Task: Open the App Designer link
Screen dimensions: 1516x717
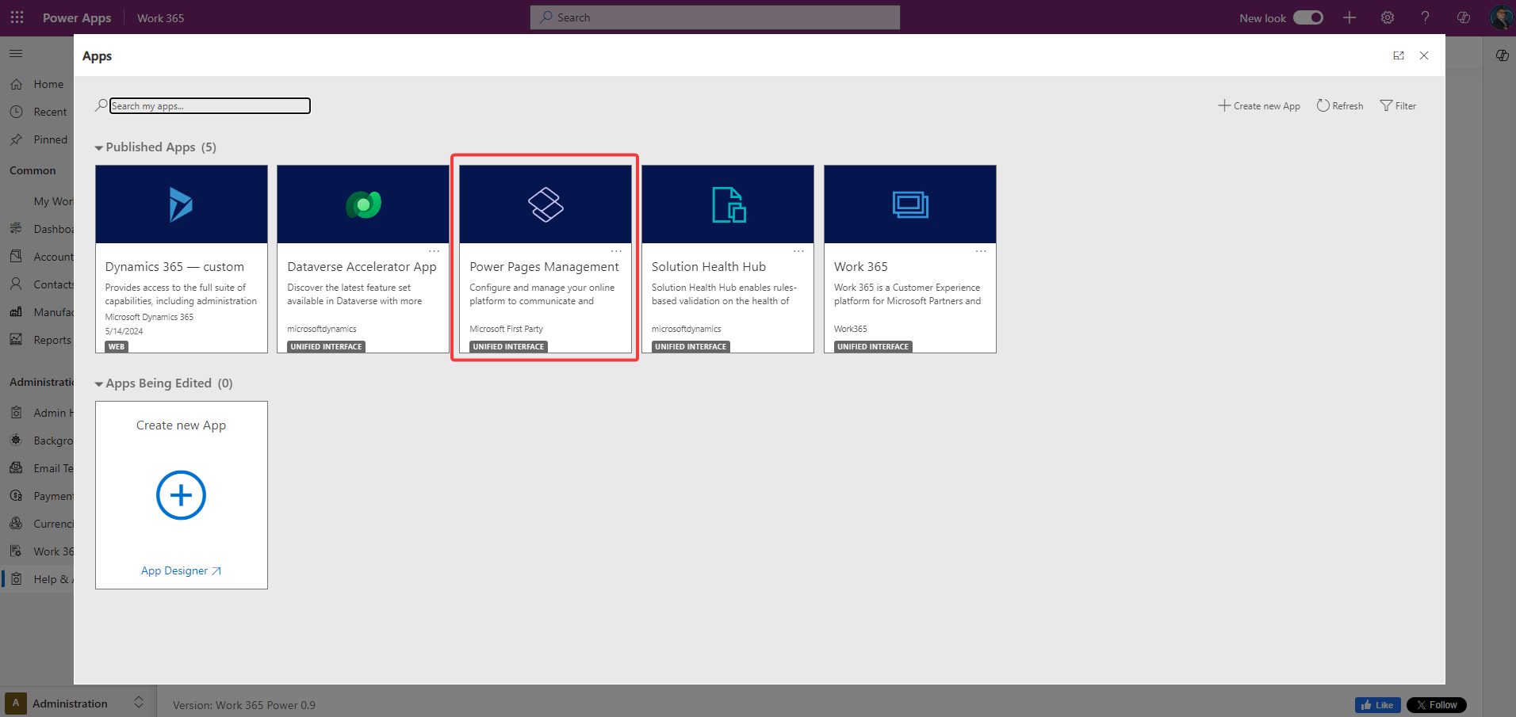Action: coord(181,570)
